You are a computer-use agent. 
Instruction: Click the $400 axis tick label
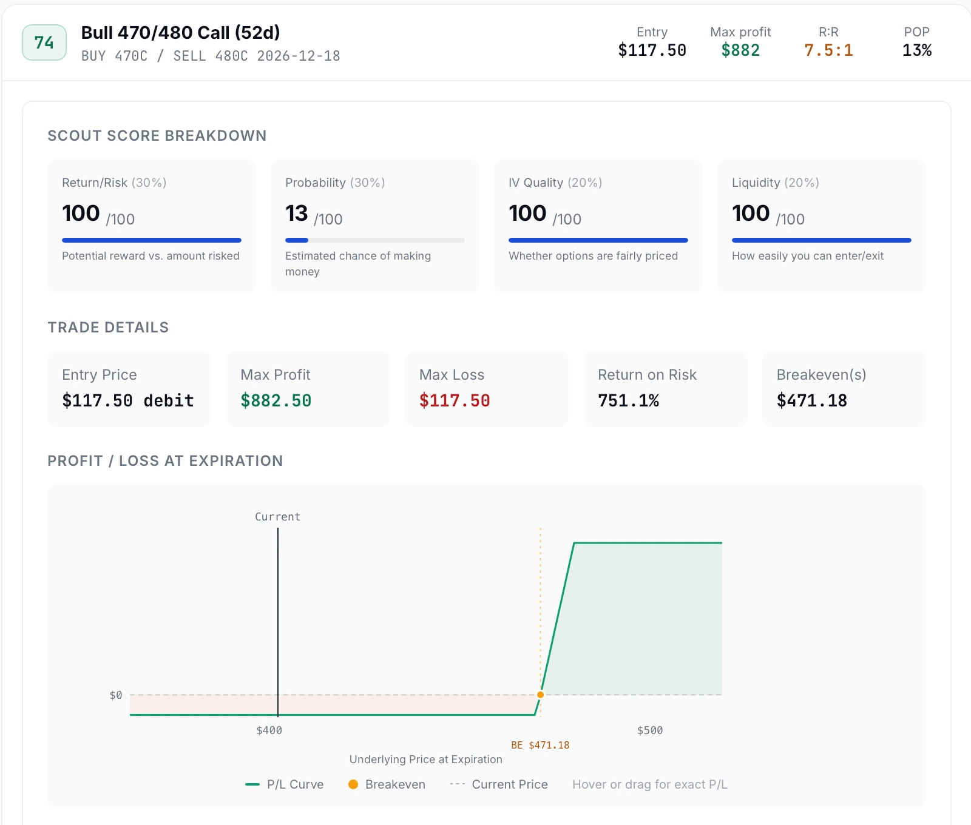269,730
